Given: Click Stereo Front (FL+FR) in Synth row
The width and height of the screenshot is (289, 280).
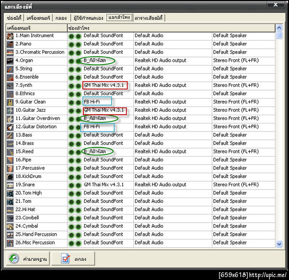Looking at the screenshot, I should point(236,85).
